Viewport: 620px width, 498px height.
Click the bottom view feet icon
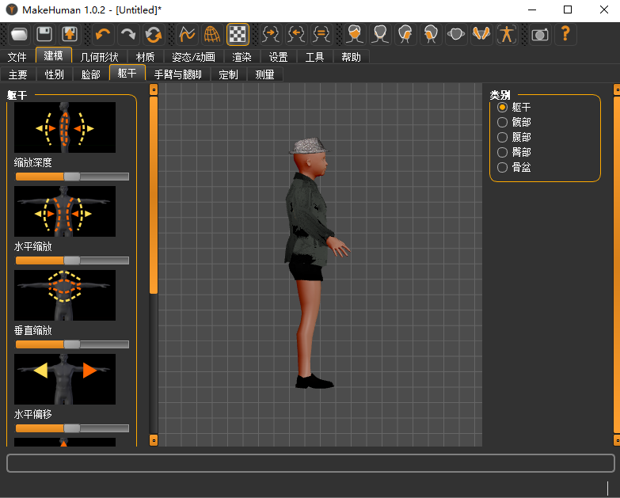pyautogui.click(x=481, y=34)
